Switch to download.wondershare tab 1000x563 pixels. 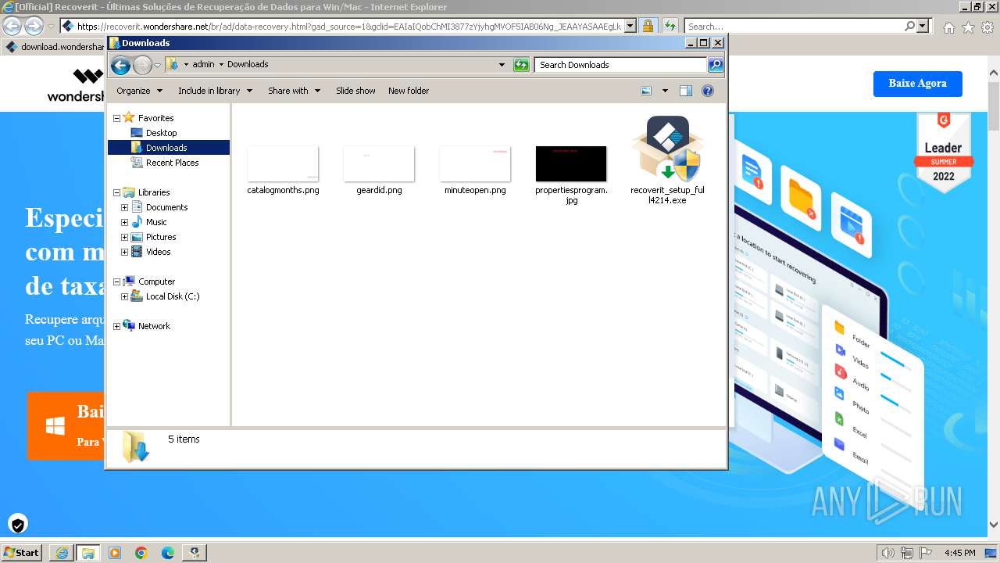tap(55, 47)
